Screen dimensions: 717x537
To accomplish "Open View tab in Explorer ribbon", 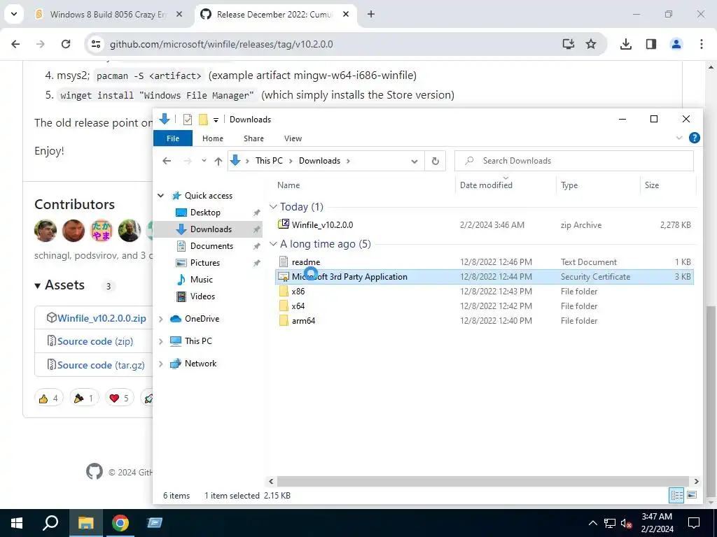I will pos(293,138).
